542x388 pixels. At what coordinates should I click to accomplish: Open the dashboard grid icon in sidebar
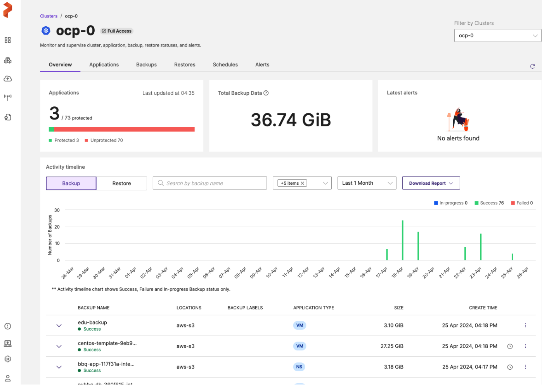[8, 40]
